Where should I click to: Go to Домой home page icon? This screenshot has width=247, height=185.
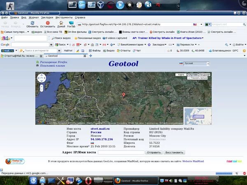[x=61, y=23]
